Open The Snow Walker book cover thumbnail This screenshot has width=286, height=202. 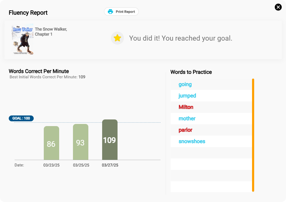point(23,40)
